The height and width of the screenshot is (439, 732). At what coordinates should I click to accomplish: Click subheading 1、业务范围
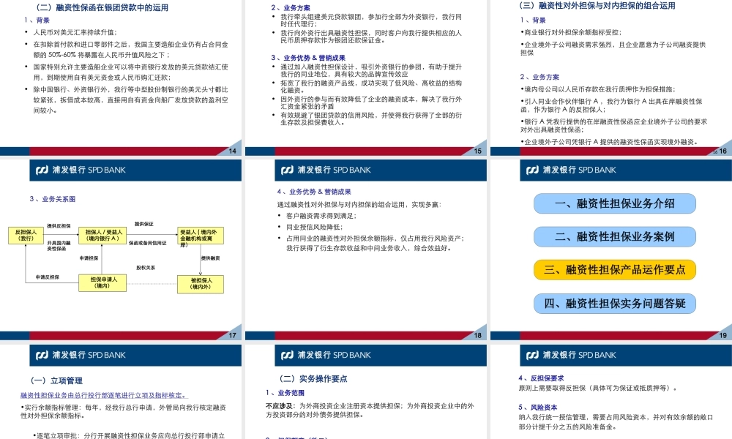point(285,393)
